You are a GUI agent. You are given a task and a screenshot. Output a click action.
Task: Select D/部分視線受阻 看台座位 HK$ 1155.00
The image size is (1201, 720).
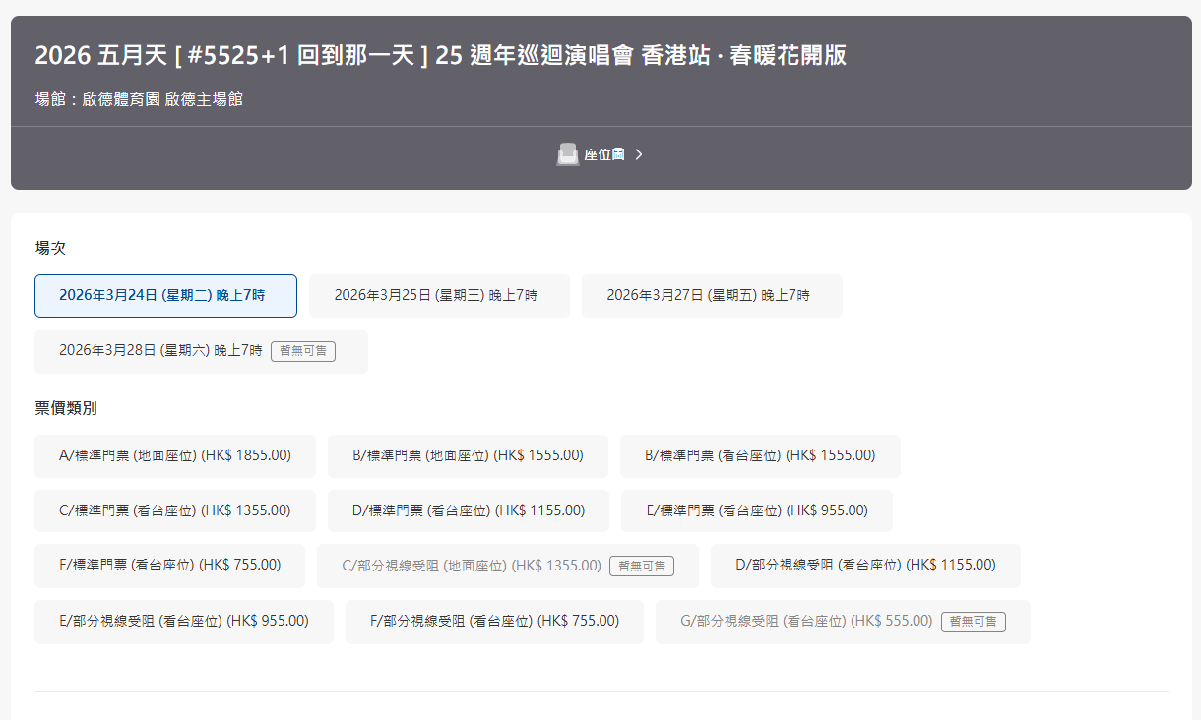pos(865,565)
